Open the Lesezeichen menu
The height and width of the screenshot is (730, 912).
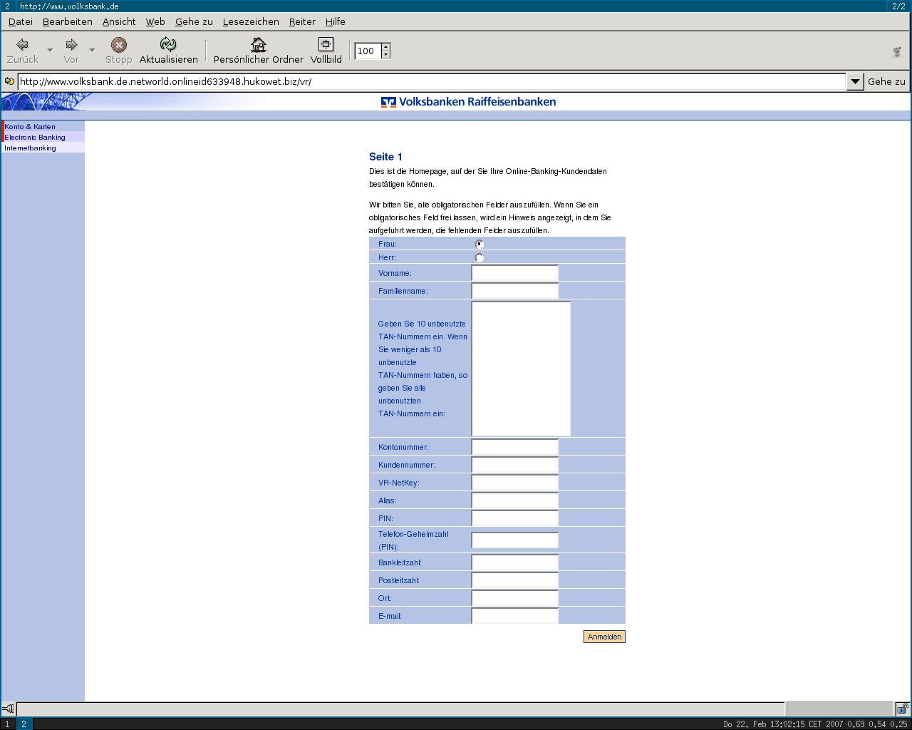point(251,21)
